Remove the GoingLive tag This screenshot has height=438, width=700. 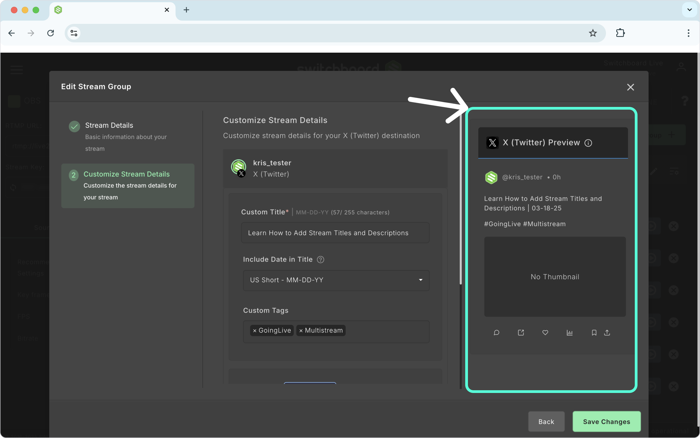click(255, 331)
